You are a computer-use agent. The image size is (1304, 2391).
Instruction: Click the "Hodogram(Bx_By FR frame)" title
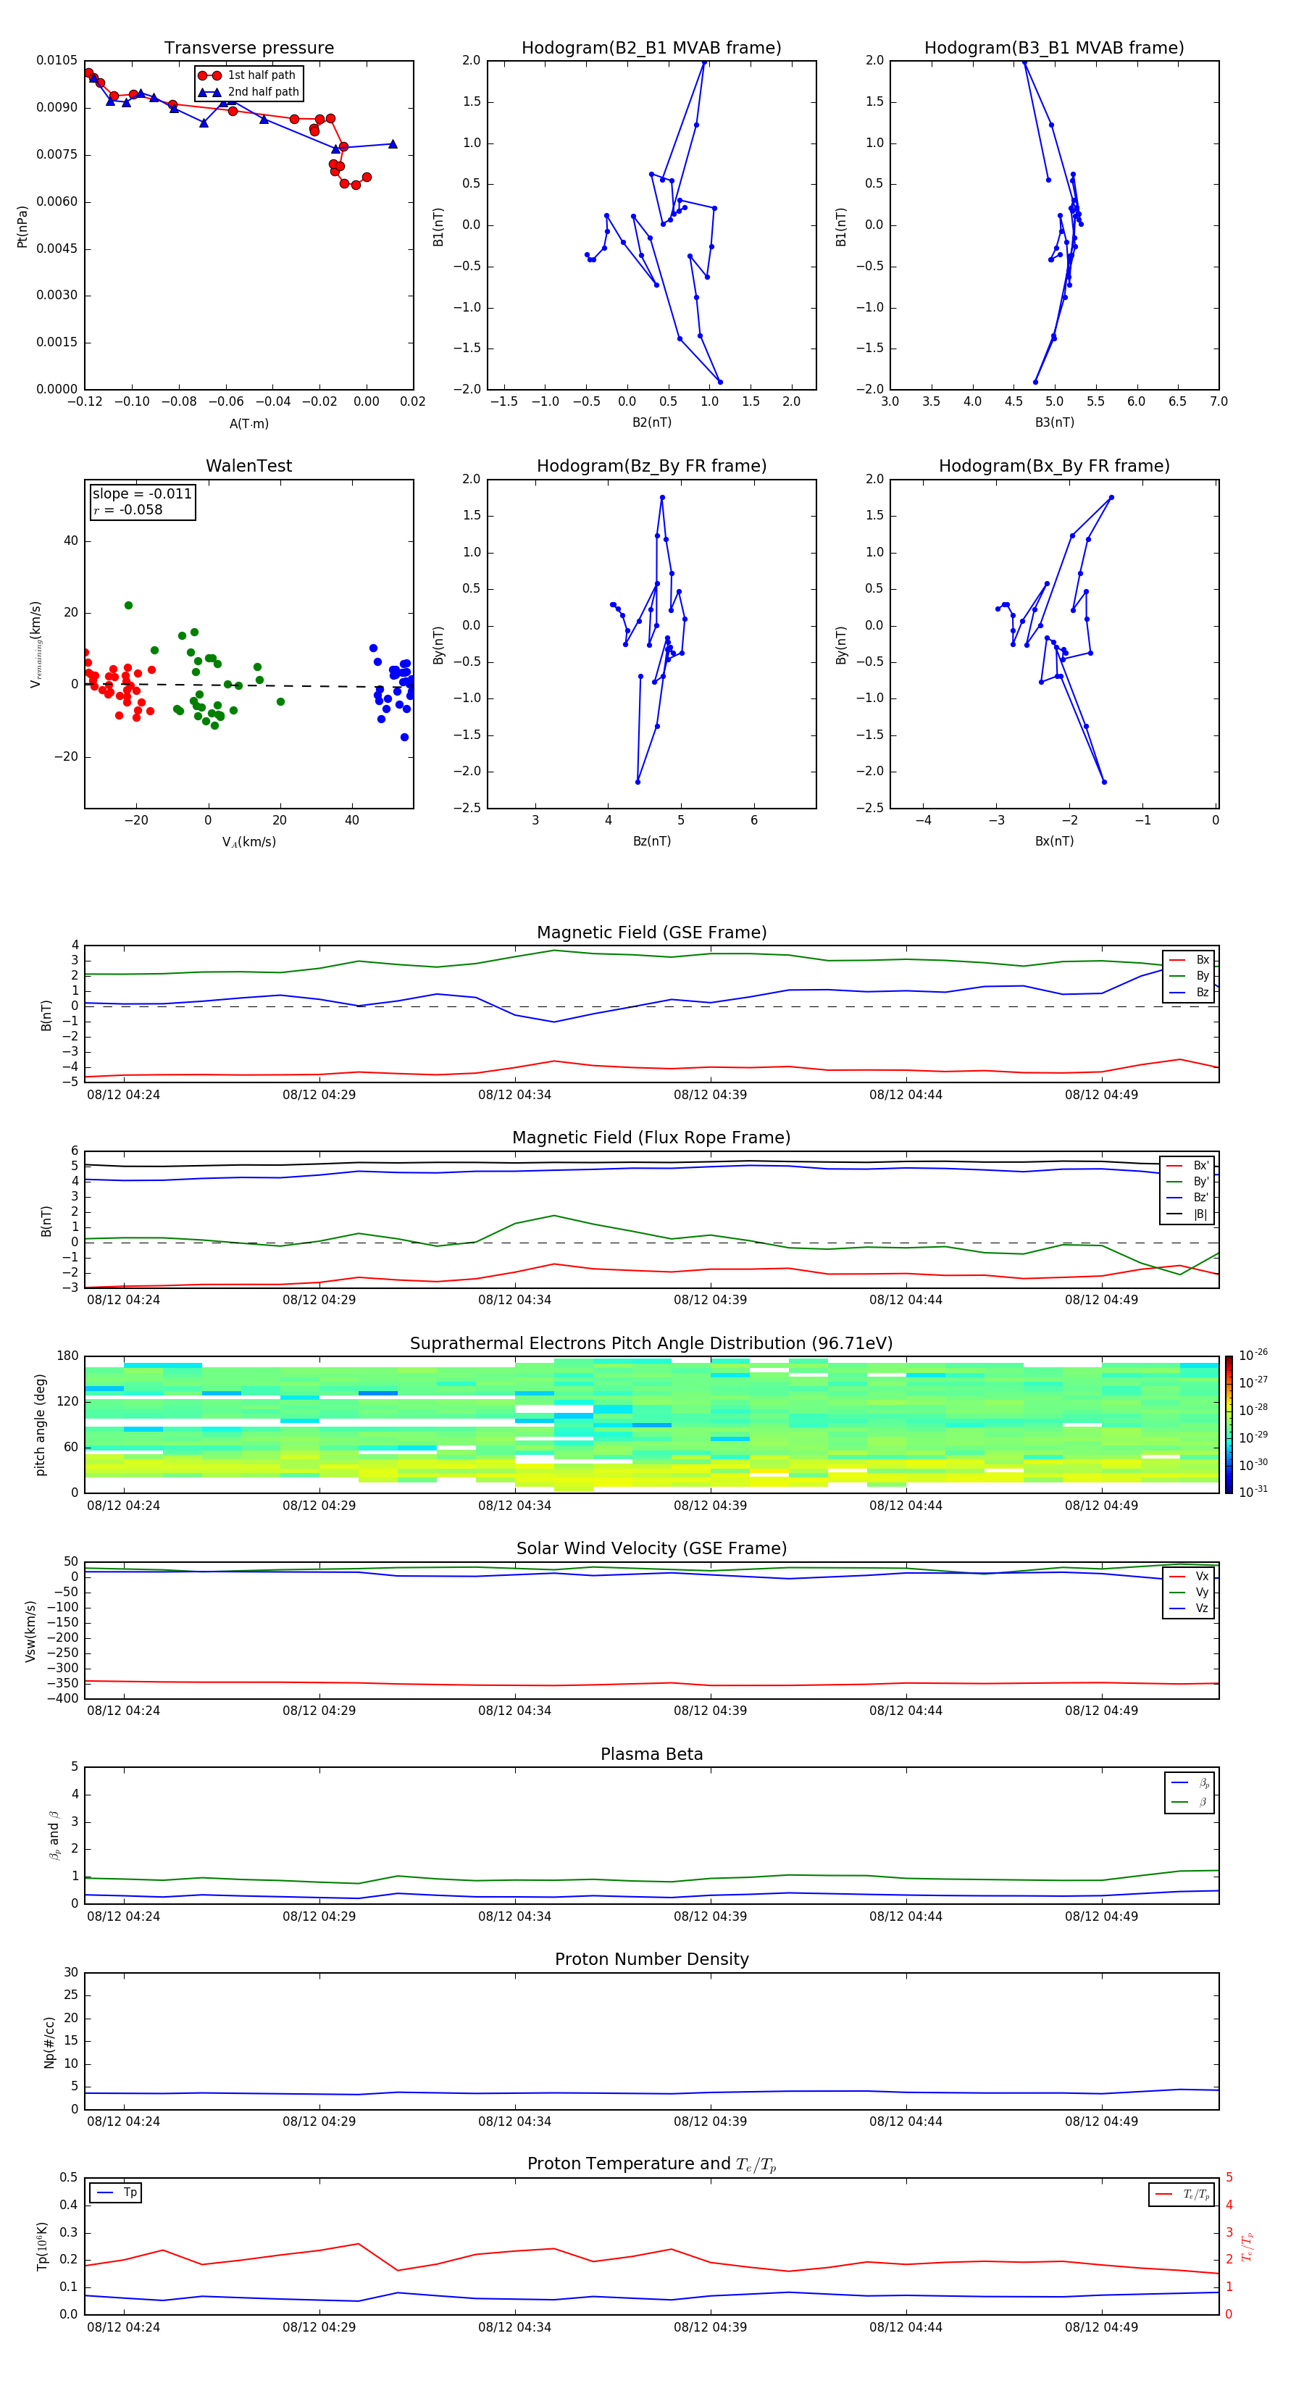[1053, 466]
